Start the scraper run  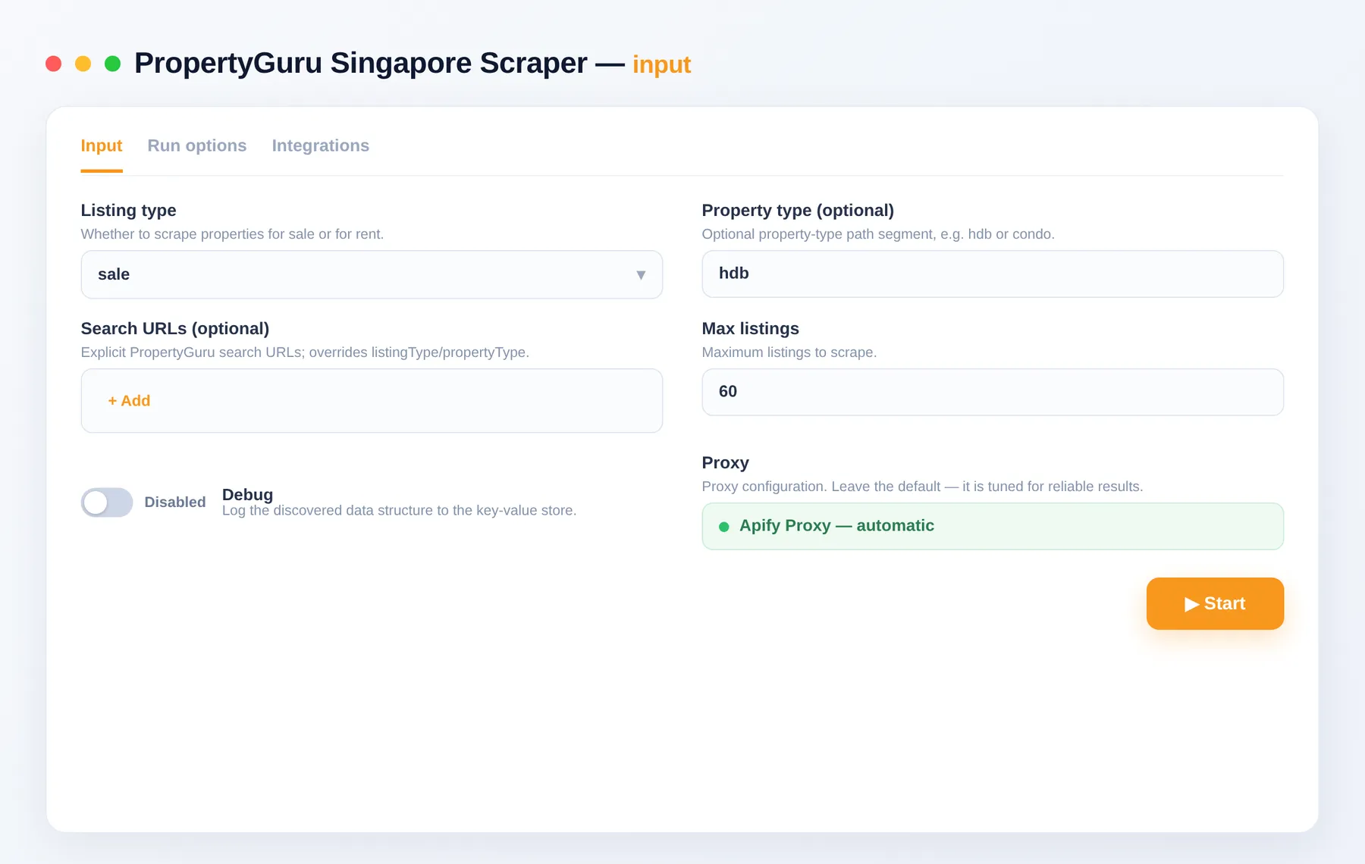(1215, 604)
